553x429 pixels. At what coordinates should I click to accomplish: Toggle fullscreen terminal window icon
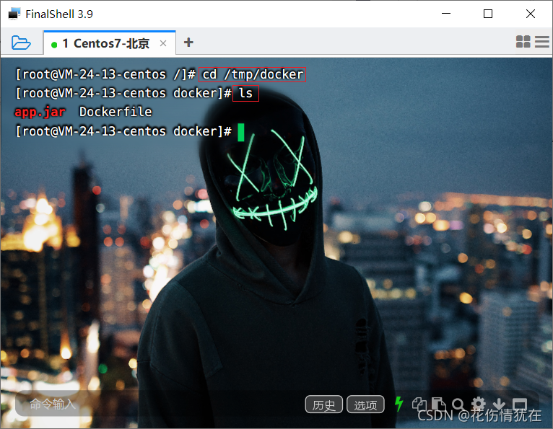pyautogui.click(x=520, y=404)
